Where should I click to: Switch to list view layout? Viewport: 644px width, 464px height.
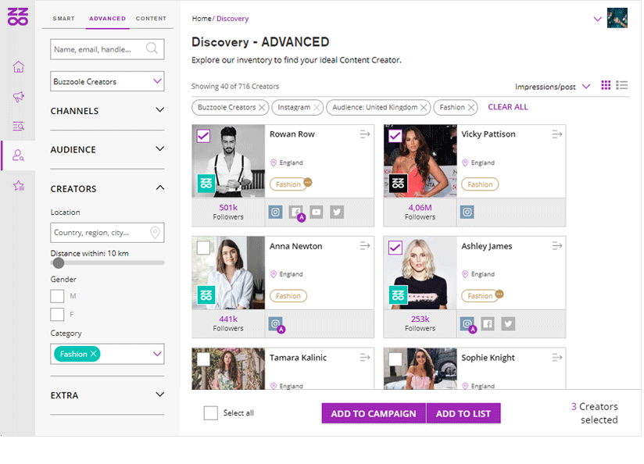click(x=622, y=85)
